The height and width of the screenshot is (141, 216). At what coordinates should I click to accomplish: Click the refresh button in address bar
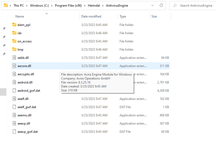click(161, 6)
